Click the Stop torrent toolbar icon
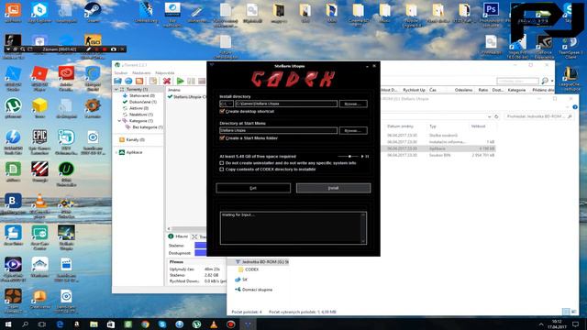The height and width of the screenshot is (330, 587). [x=202, y=82]
